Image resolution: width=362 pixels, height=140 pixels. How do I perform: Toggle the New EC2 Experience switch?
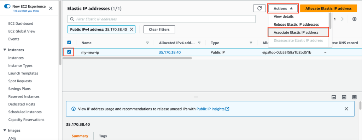coord(7,6)
